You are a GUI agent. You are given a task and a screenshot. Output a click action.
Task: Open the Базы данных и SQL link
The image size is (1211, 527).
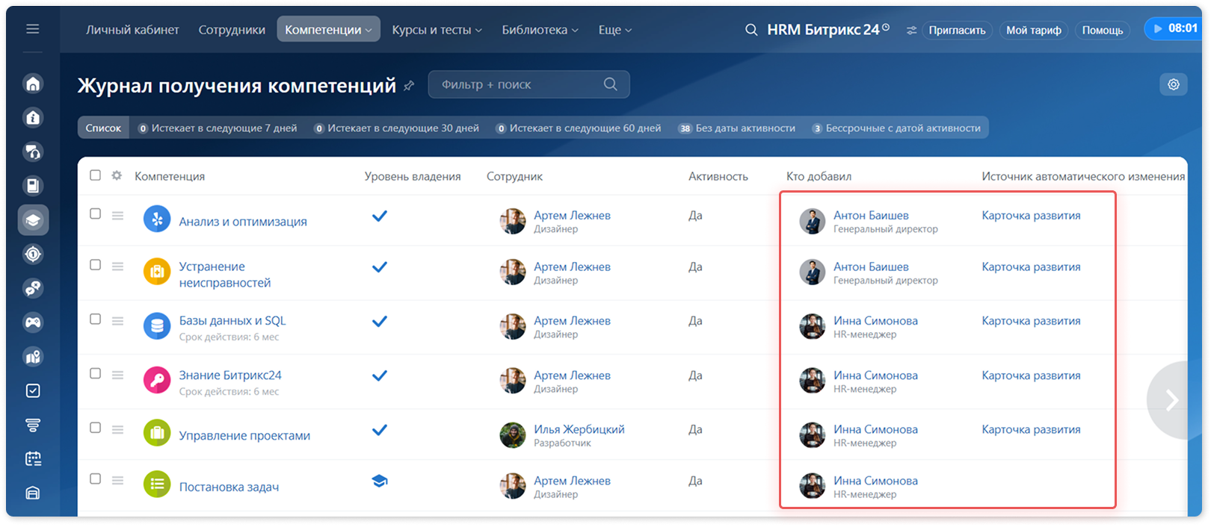tap(232, 320)
